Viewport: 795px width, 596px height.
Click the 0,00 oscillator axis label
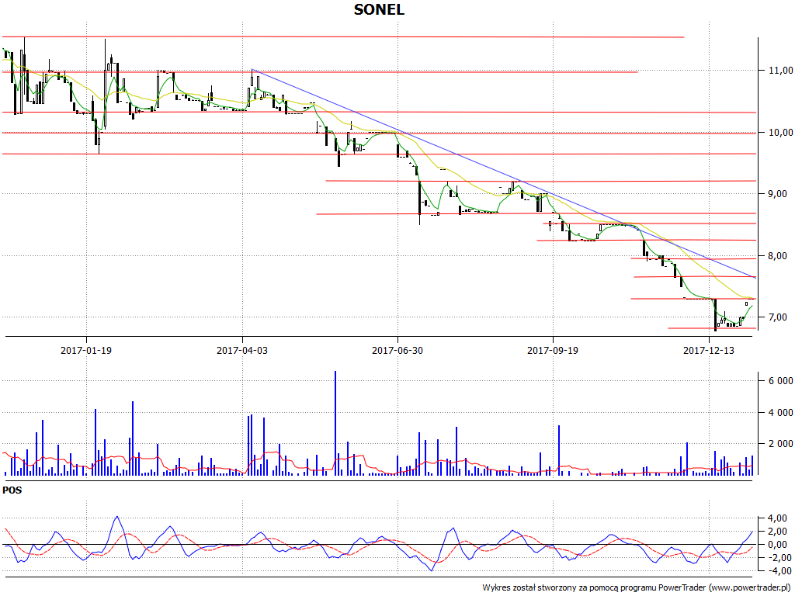pos(778,545)
